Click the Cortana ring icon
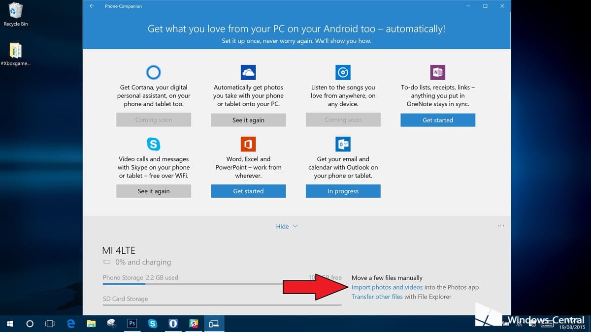The image size is (591, 332). (x=154, y=72)
